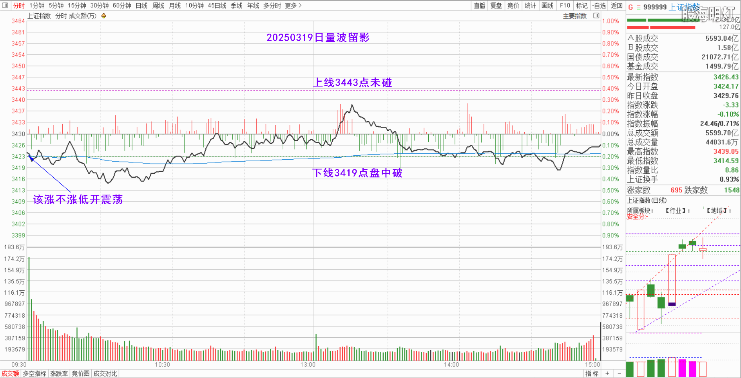This screenshot has width=741, height=378.
Task: Click the 返回 back button
Action: pyautogui.click(x=616, y=5)
